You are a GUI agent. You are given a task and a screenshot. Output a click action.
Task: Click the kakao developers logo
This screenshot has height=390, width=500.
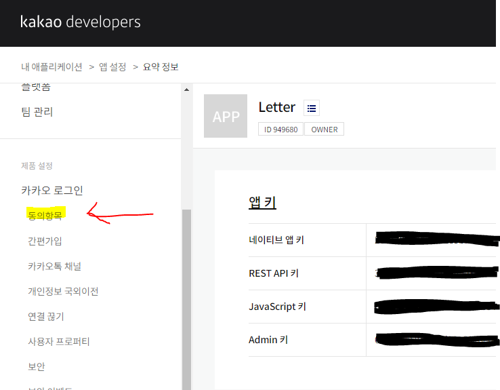pos(81,22)
